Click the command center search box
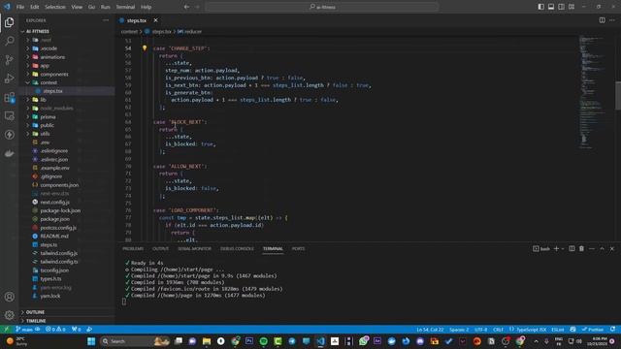Screen dimensions: 621x349 pyautogui.click(x=322, y=7)
